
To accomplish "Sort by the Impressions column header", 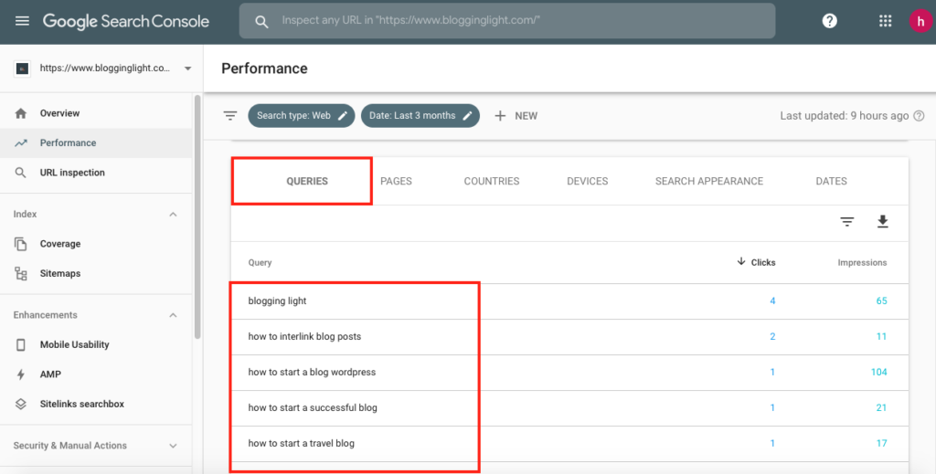I will click(x=862, y=262).
